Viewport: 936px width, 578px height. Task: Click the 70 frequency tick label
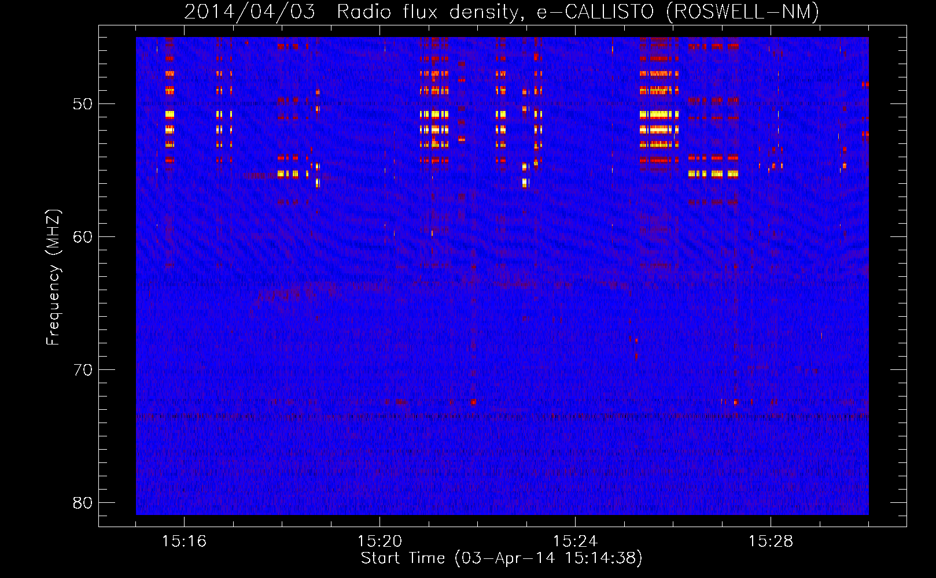[83, 370]
